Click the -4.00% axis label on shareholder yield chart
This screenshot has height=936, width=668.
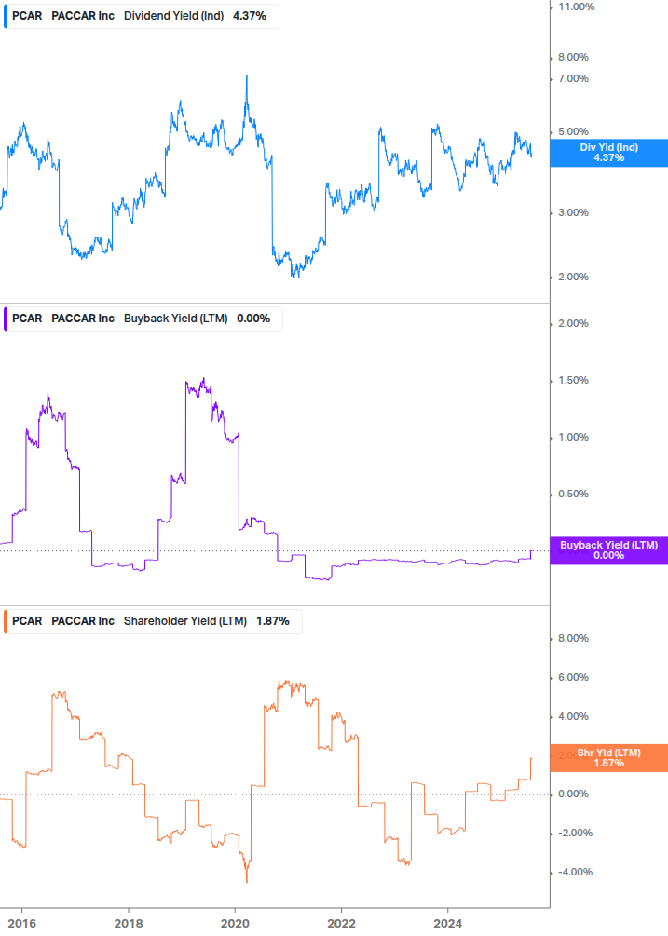click(575, 872)
